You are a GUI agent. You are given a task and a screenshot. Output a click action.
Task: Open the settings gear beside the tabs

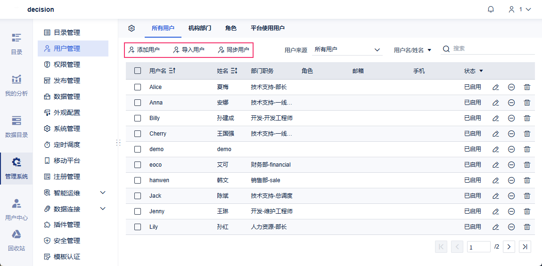coord(131,28)
